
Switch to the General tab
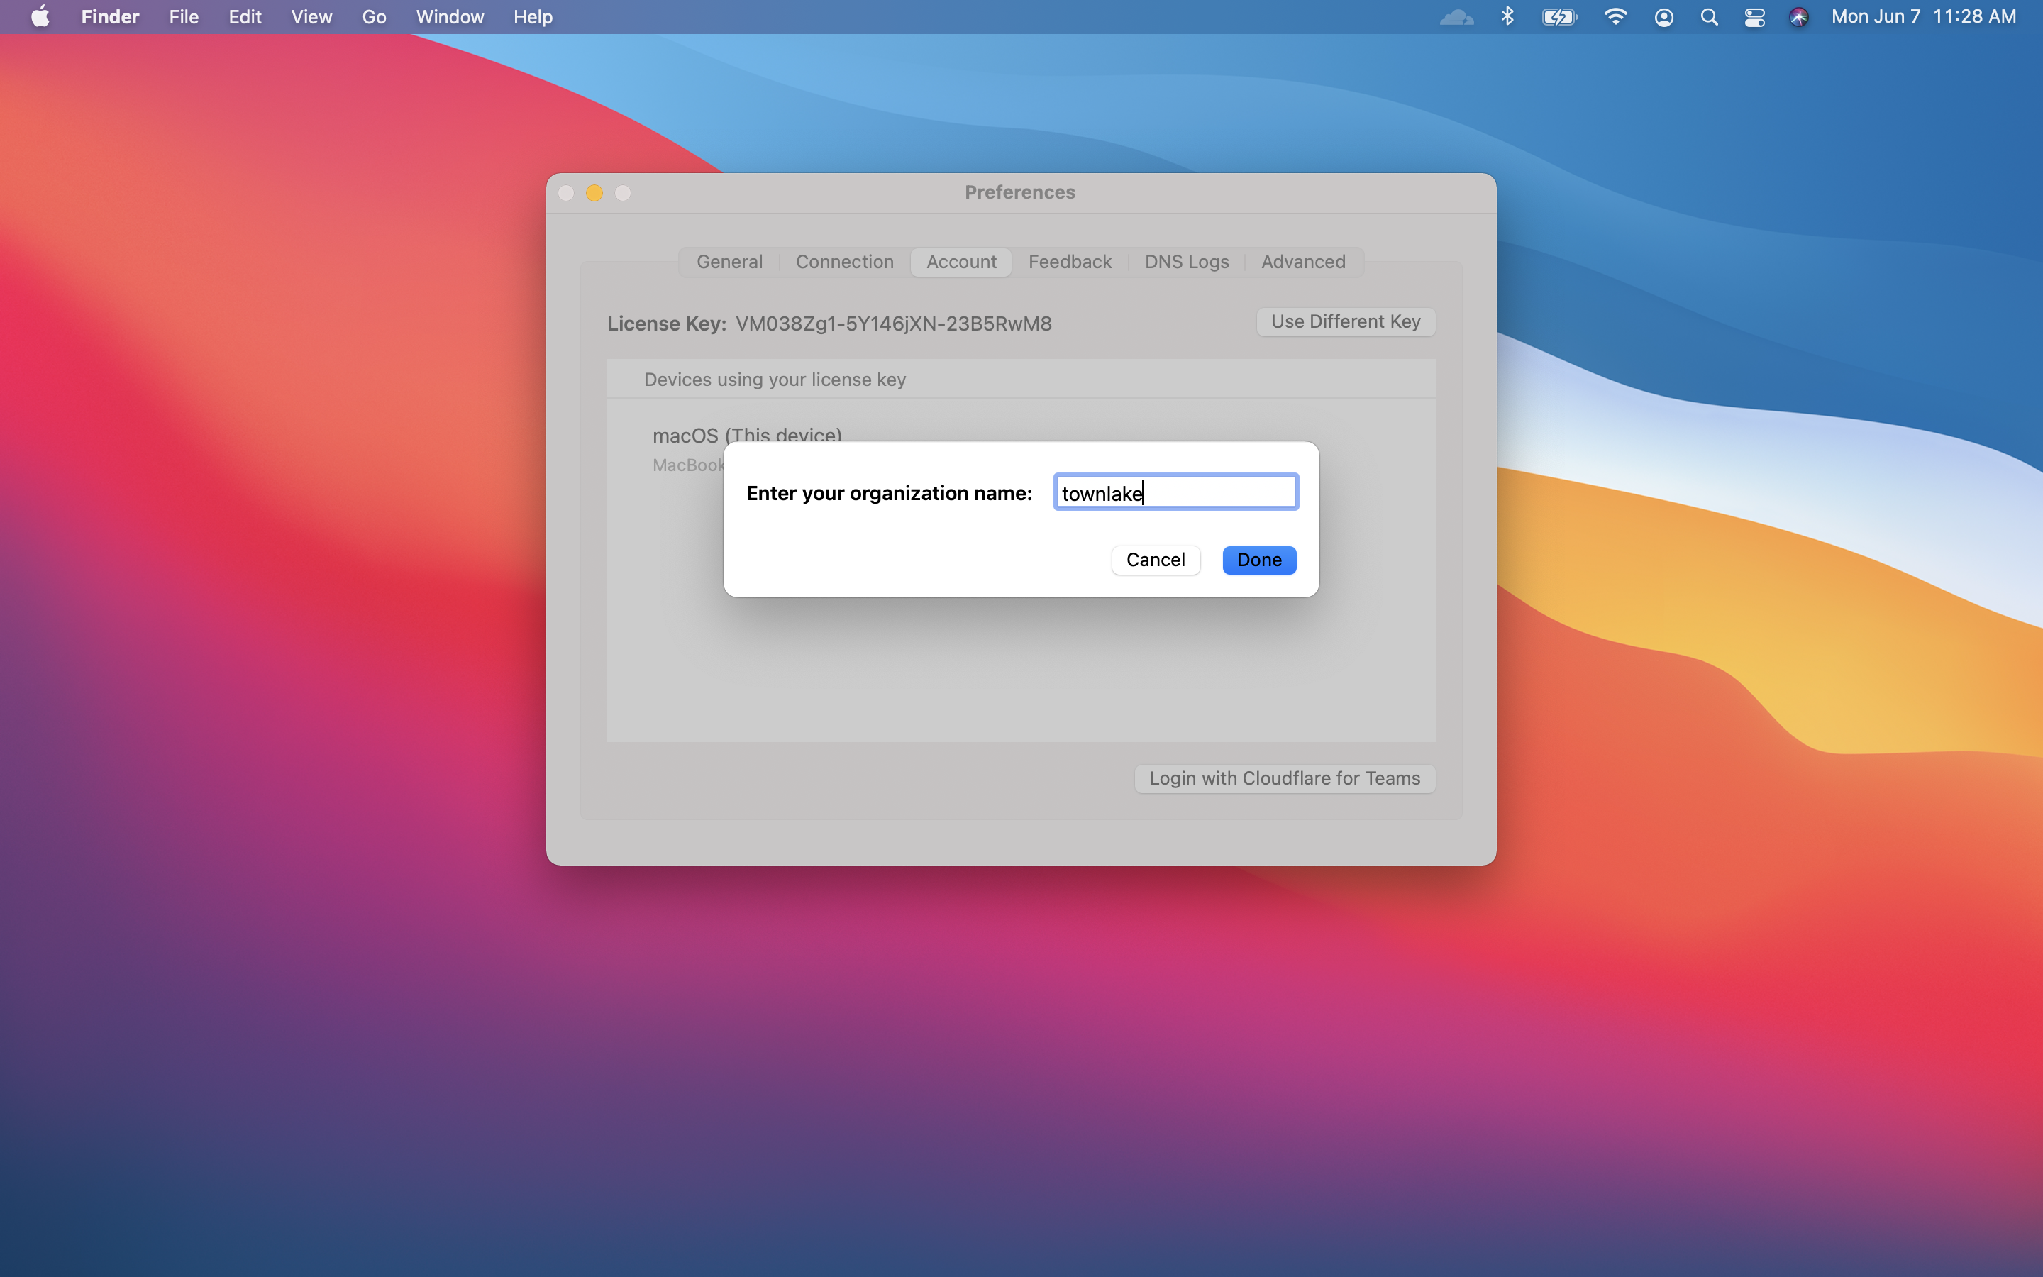pos(728,262)
